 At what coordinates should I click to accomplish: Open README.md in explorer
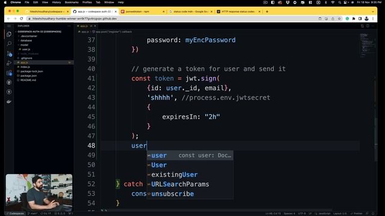click(28, 80)
